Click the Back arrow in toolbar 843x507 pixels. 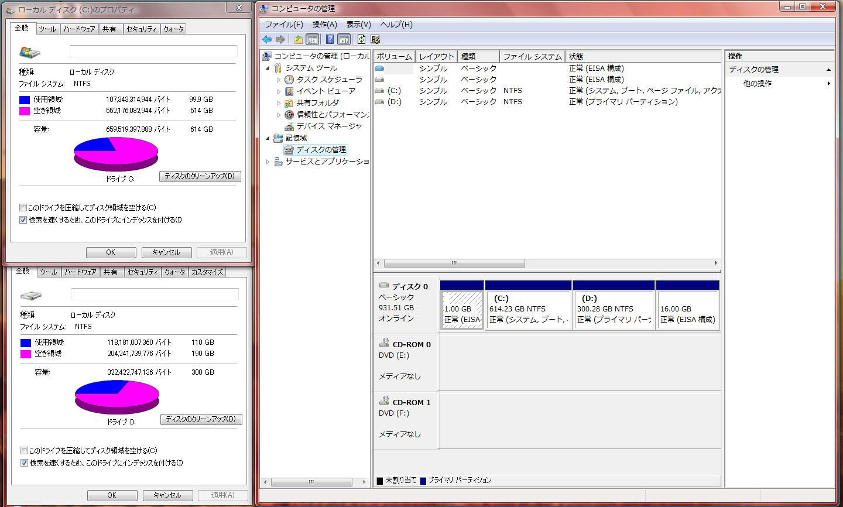pos(267,39)
